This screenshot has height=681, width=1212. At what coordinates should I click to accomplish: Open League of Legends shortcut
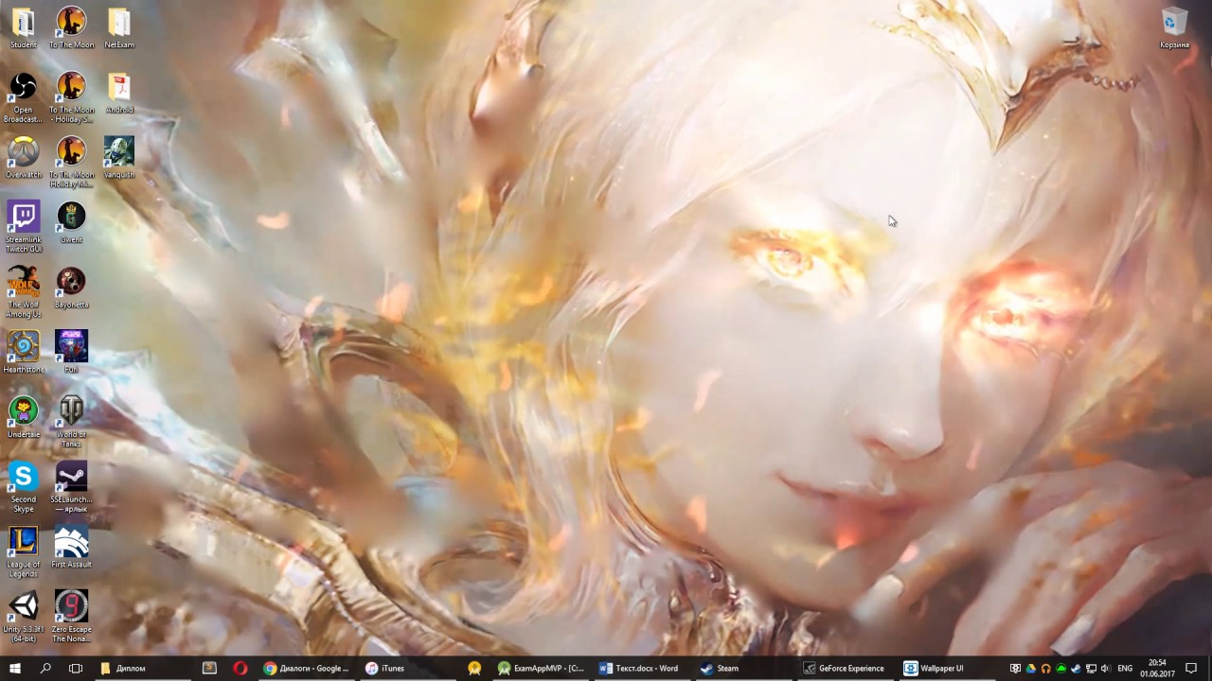click(x=23, y=539)
